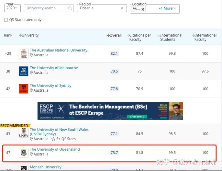Click the 5+ QS Stars label

click(x=66, y=139)
